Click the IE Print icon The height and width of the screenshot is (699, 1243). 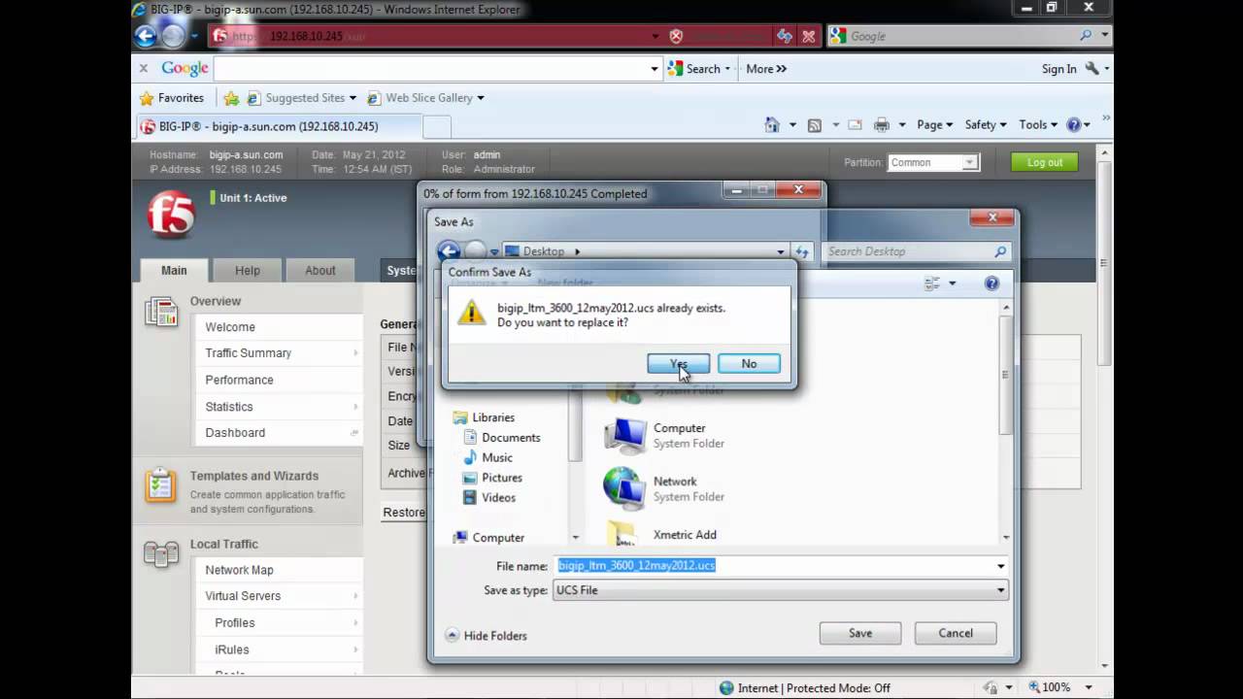pos(881,125)
